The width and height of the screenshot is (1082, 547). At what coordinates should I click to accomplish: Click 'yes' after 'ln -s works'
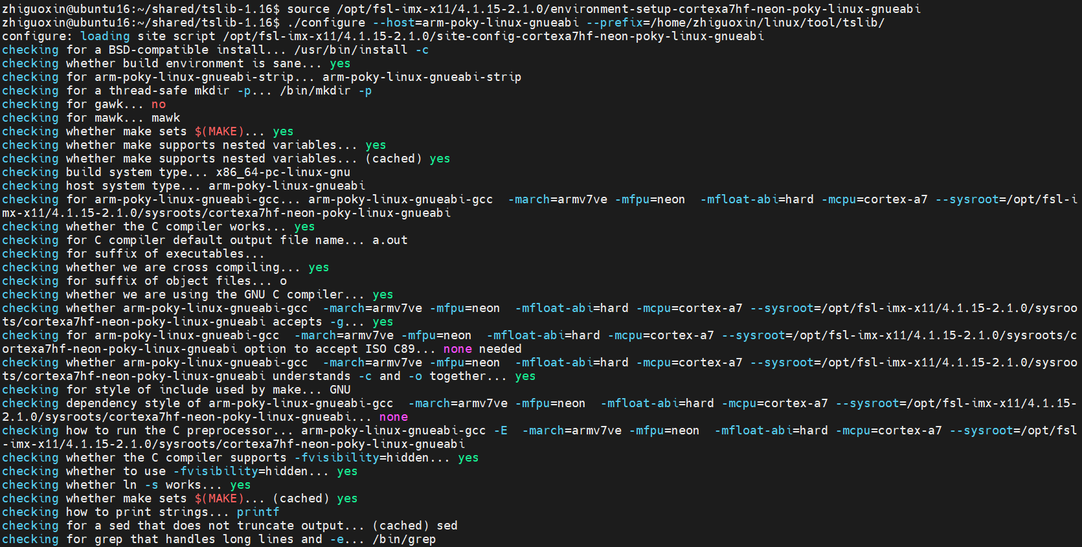pyautogui.click(x=240, y=485)
